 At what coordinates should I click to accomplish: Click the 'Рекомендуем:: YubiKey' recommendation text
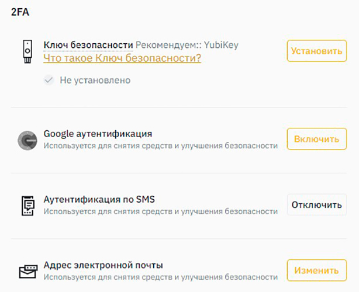pyautogui.click(x=187, y=45)
